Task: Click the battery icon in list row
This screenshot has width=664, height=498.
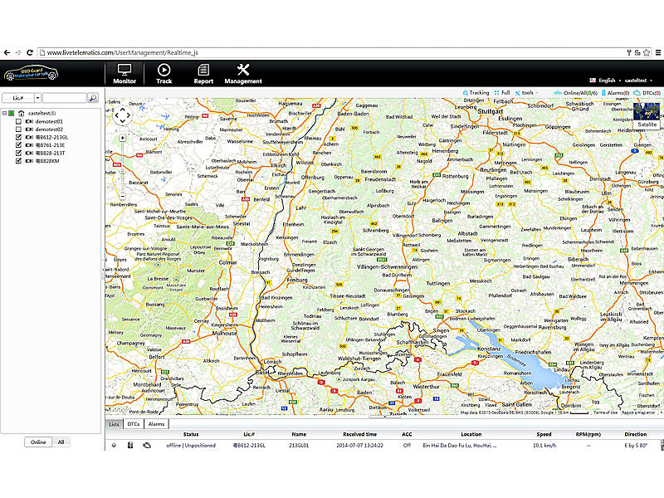Action: 130,445
